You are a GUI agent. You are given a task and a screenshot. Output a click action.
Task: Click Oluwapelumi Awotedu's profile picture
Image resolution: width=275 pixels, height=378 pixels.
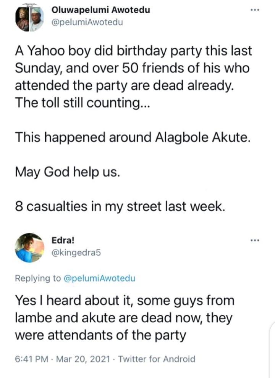click(30, 19)
